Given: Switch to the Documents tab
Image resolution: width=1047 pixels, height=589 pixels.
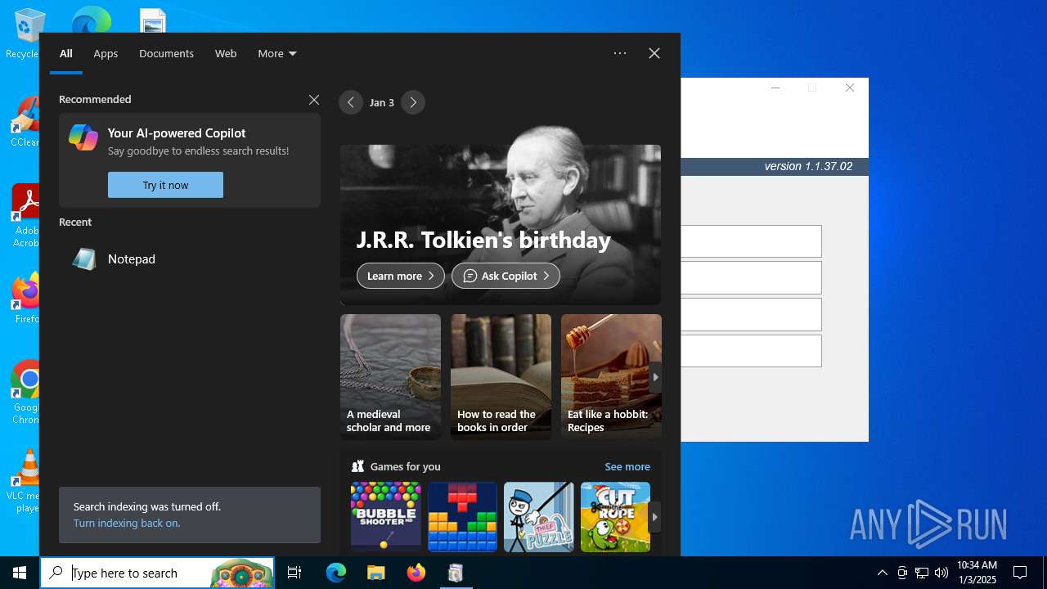Looking at the screenshot, I should click(x=166, y=54).
